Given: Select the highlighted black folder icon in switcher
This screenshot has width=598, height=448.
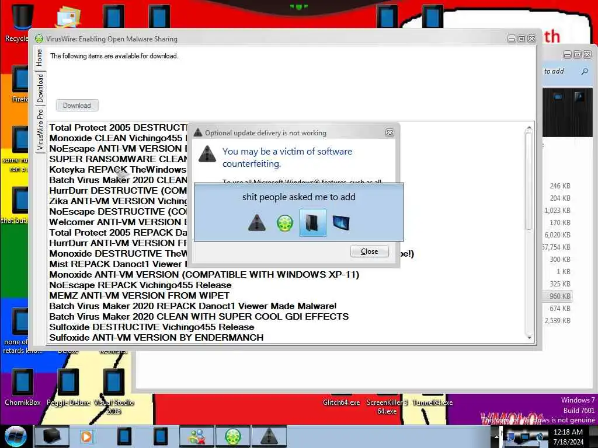Looking at the screenshot, I should click(313, 222).
